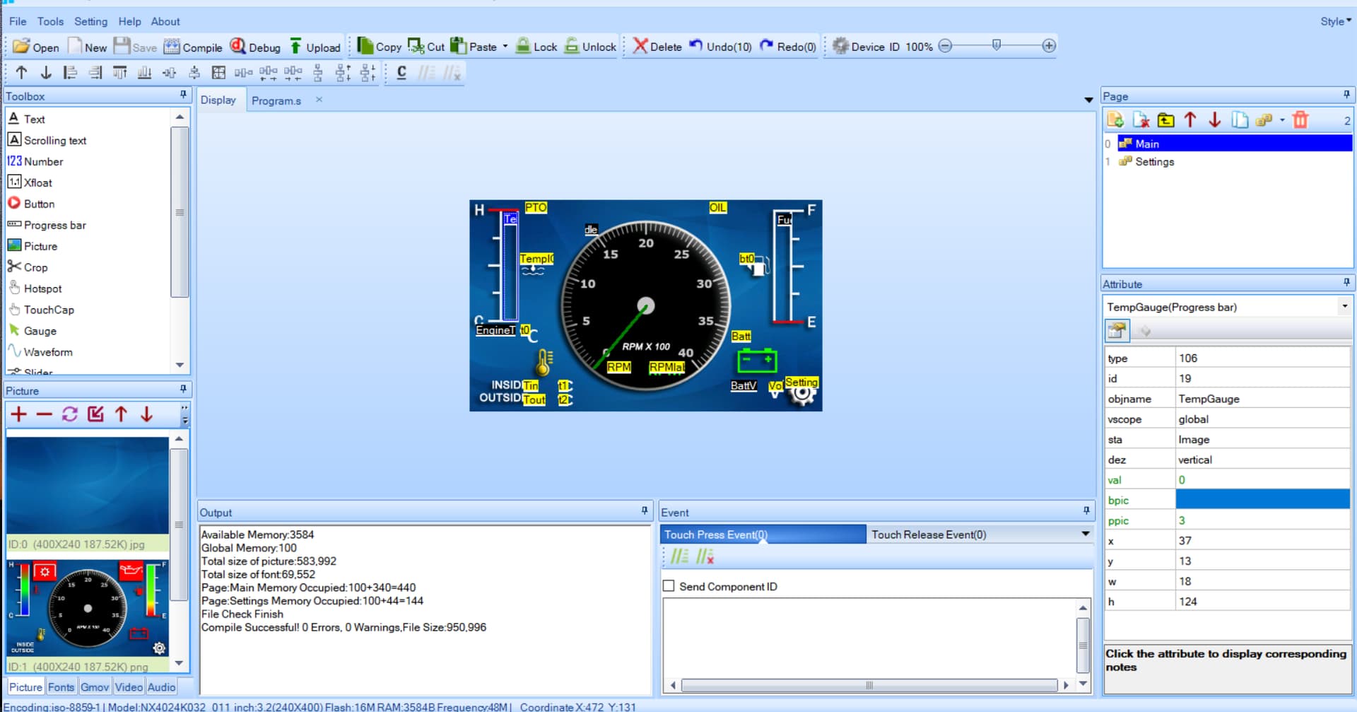Pin the Output panel

tap(643, 510)
